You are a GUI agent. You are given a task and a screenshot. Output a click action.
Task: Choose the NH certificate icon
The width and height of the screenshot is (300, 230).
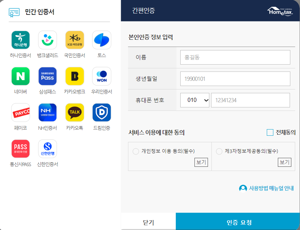pos(47,113)
